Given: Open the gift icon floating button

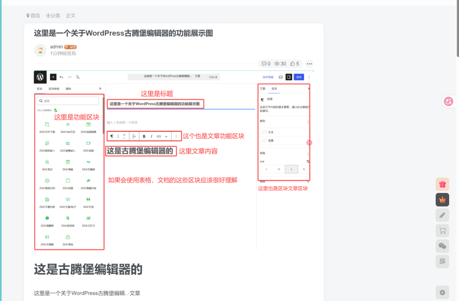Looking at the screenshot, I should [442, 184].
